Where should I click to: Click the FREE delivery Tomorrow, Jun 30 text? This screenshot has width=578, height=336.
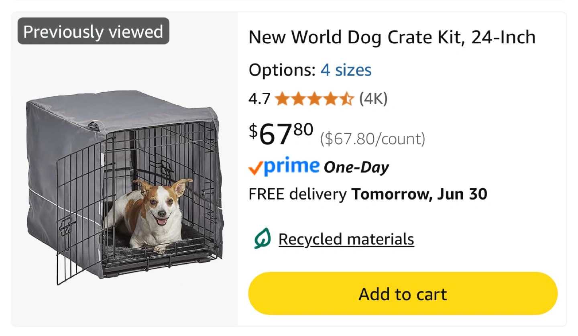click(368, 194)
